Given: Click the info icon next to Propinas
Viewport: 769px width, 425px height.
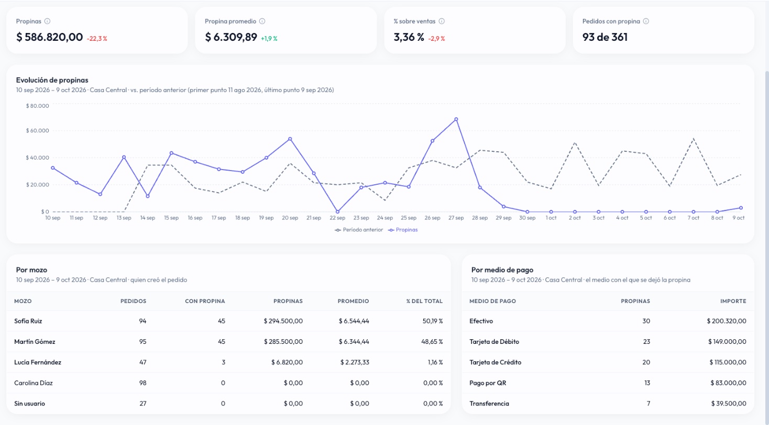Looking at the screenshot, I should pos(47,21).
